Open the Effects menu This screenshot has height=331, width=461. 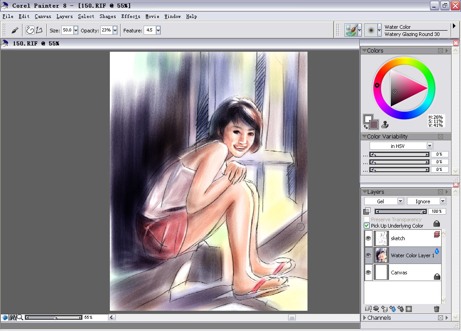point(131,17)
